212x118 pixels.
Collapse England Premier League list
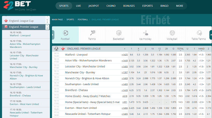coord(47,27)
